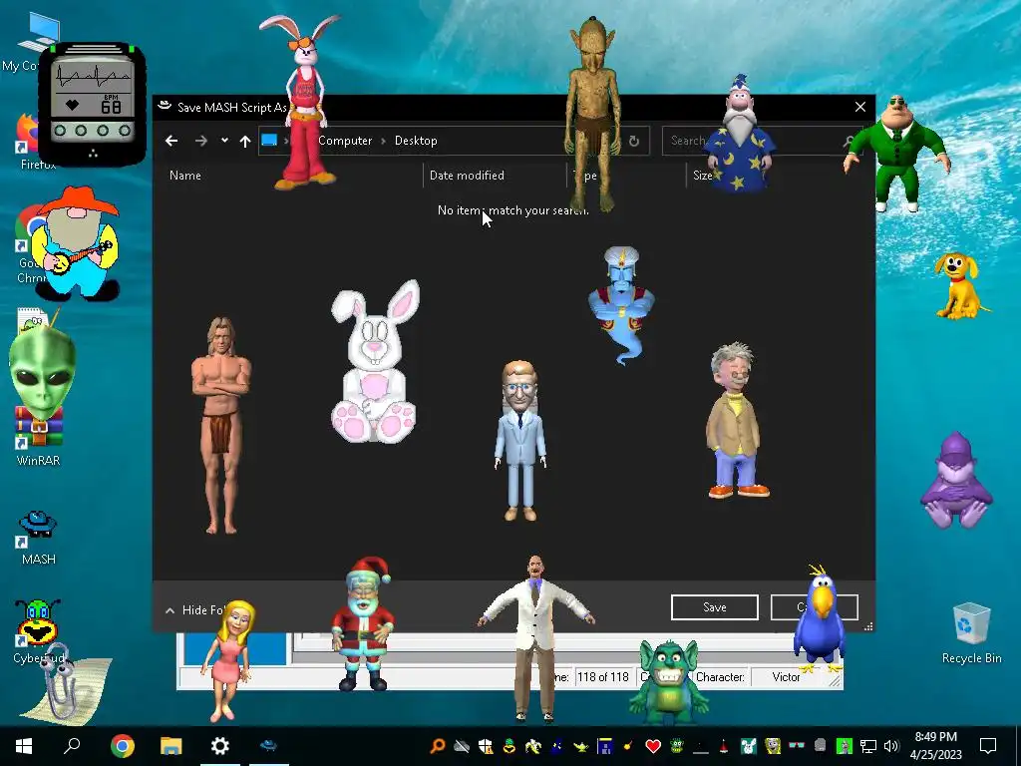Click the green troll character near taskbar

tap(669, 682)
